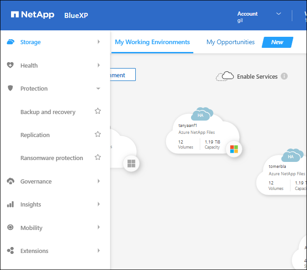Open the Account dropdown
The height and width of the screenshot is (270, 307).
(278, 14)
